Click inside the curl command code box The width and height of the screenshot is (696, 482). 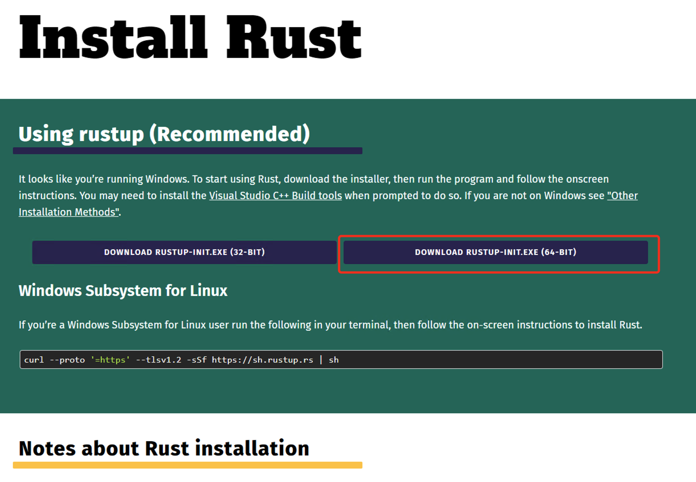(484, 360)
